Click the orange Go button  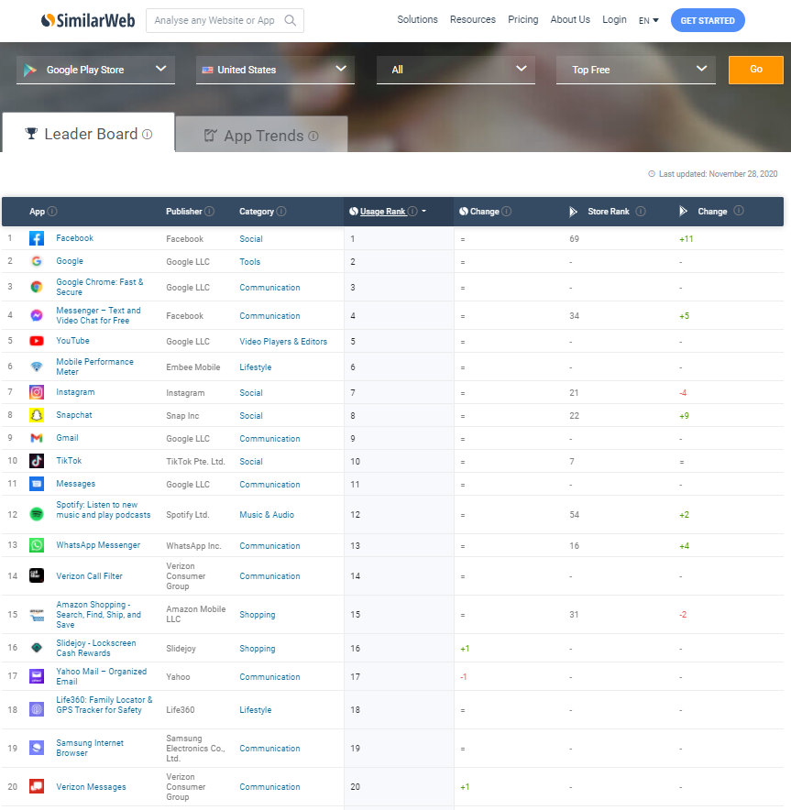[x=756, y=70]
